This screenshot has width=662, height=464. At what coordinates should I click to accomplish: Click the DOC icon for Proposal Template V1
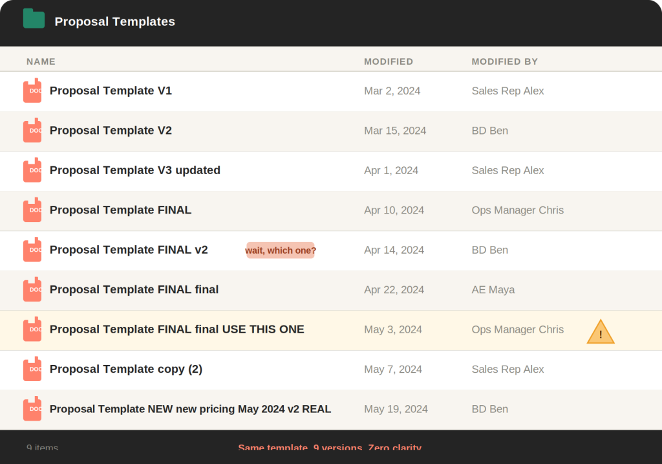(32, 91)
